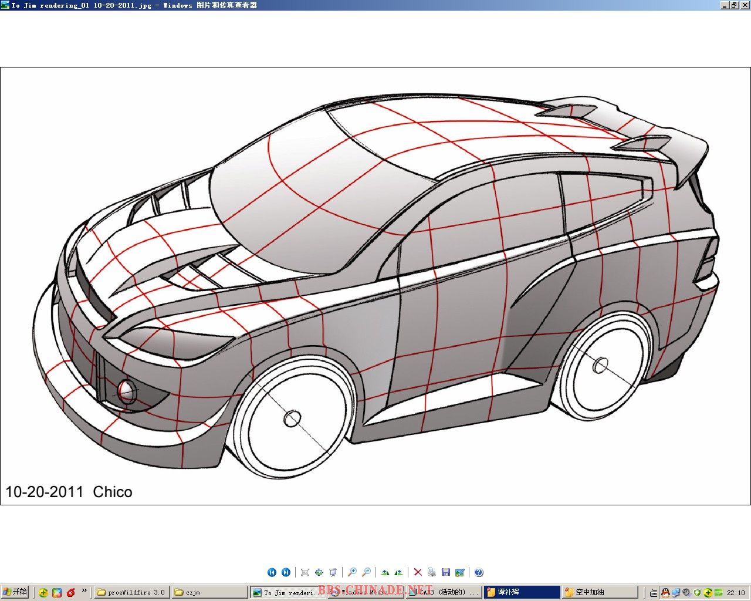Launch the green 360 browser quick-launch icon
Viewport: 751px width, 601px height.
43,593
